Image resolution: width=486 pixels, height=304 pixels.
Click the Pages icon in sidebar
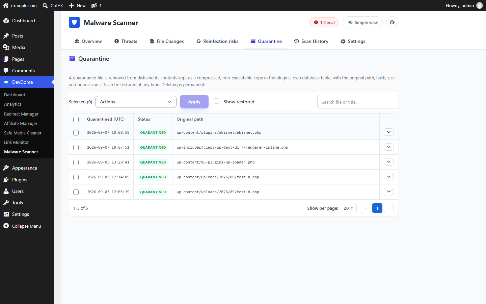[x=6, y=59]
